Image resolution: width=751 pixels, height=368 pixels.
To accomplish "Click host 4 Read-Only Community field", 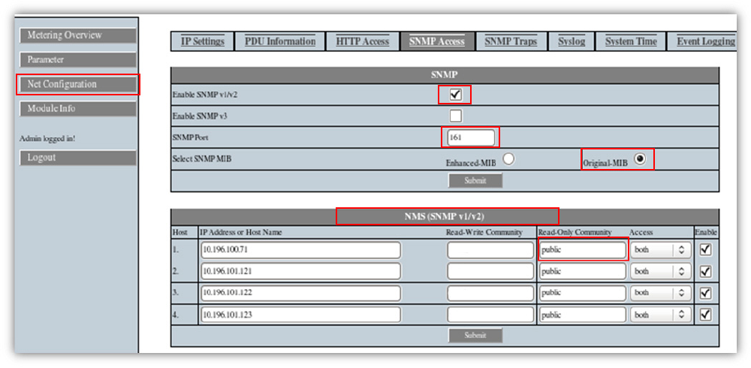I will pos(583,315).
